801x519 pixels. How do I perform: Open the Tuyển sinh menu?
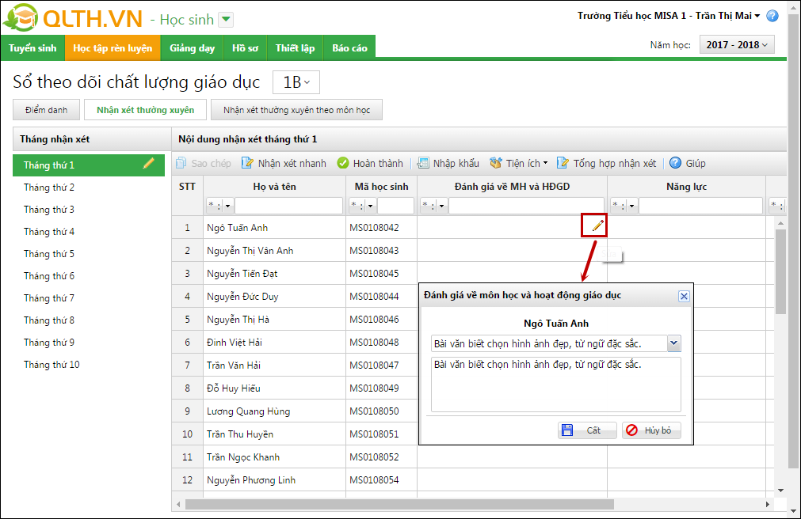(x=32, y=48)
